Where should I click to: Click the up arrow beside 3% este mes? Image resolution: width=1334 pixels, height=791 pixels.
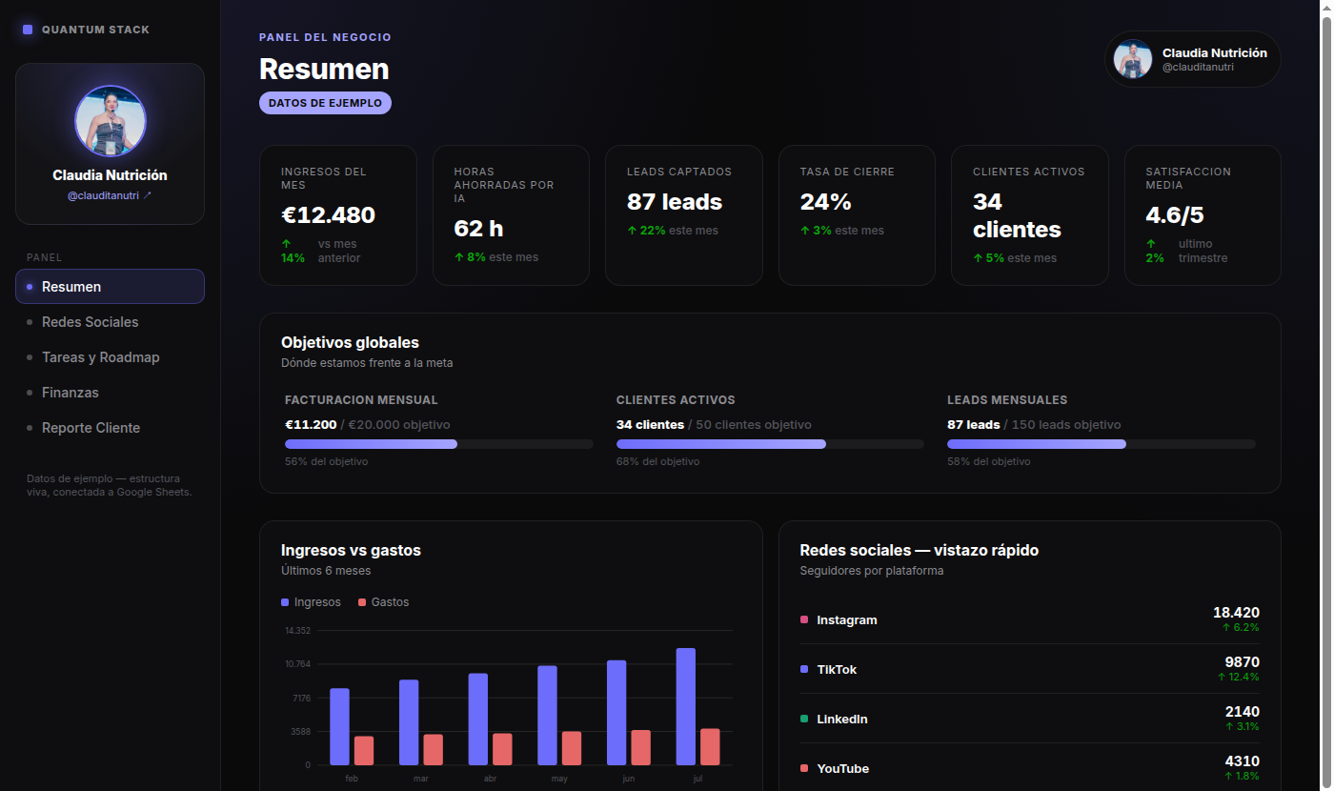tap(805, 231)
